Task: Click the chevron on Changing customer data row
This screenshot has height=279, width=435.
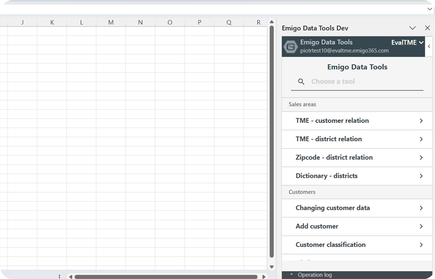Action: [421, 208]
